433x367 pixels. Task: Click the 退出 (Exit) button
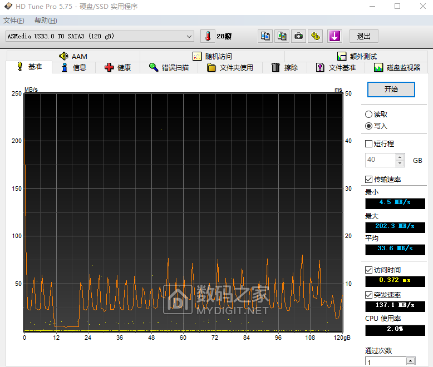coord(364,36)
